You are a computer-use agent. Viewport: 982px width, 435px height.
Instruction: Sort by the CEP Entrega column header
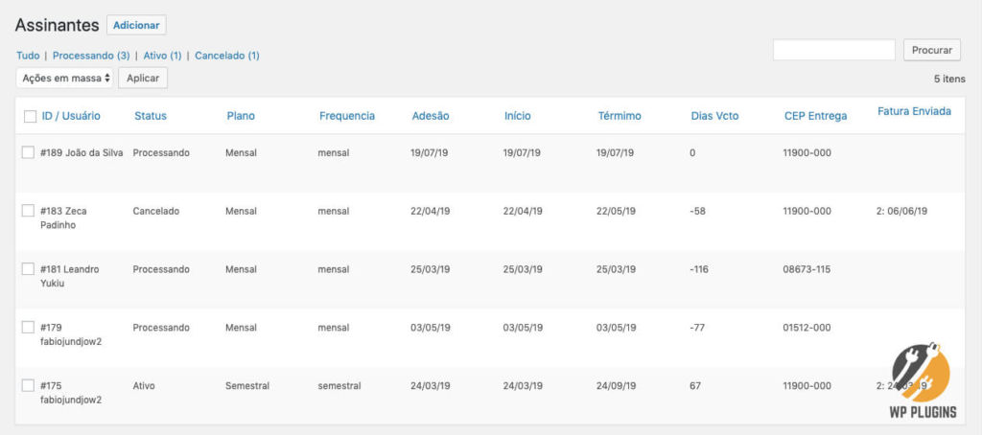click(815, 116)
